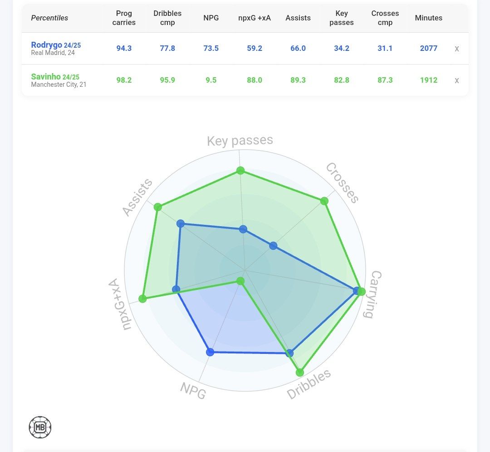Sort by the Dribbles cmp column header

coord(167,18)
